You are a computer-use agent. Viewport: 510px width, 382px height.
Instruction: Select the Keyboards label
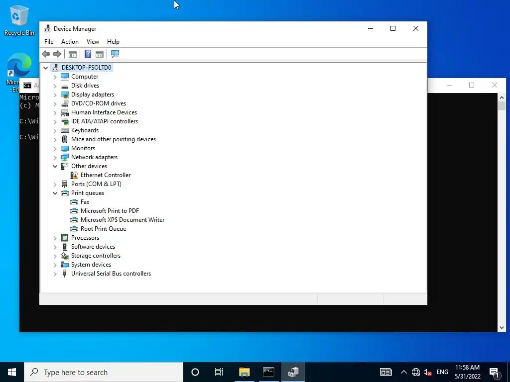click(85, 130)
